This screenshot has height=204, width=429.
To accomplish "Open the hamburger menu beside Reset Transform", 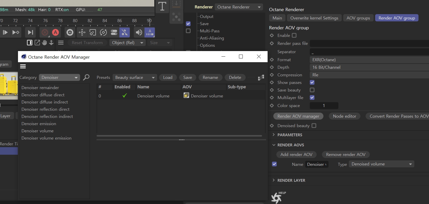I will click(x=61, y=42).
